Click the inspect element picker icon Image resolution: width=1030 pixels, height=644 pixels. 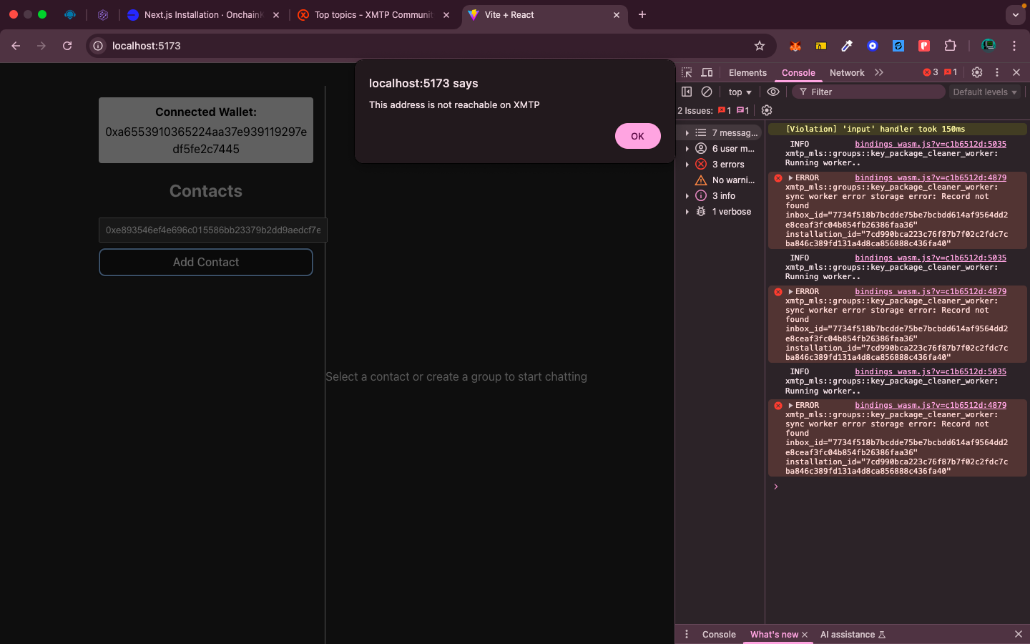click(x=687, y=72)
